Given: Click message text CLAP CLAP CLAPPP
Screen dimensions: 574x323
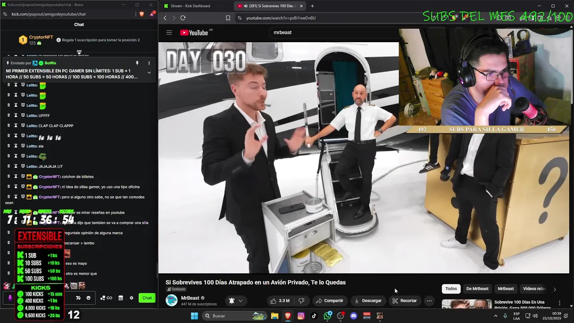Looking at the screenshot, I should [56, 126].
